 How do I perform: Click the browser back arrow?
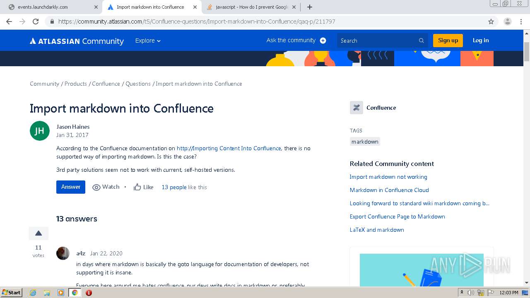point(9,22)
